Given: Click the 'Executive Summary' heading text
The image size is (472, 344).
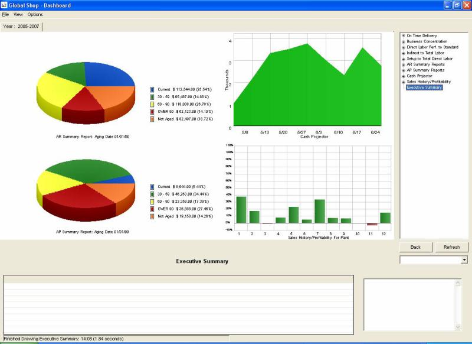Looking at the screenshot, I should point(202,261).
